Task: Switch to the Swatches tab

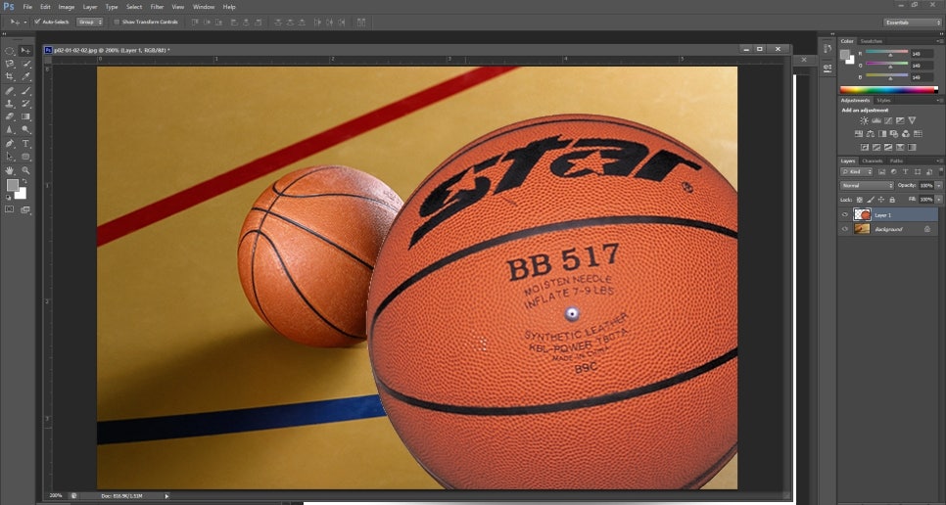Action: pos(872,41)
